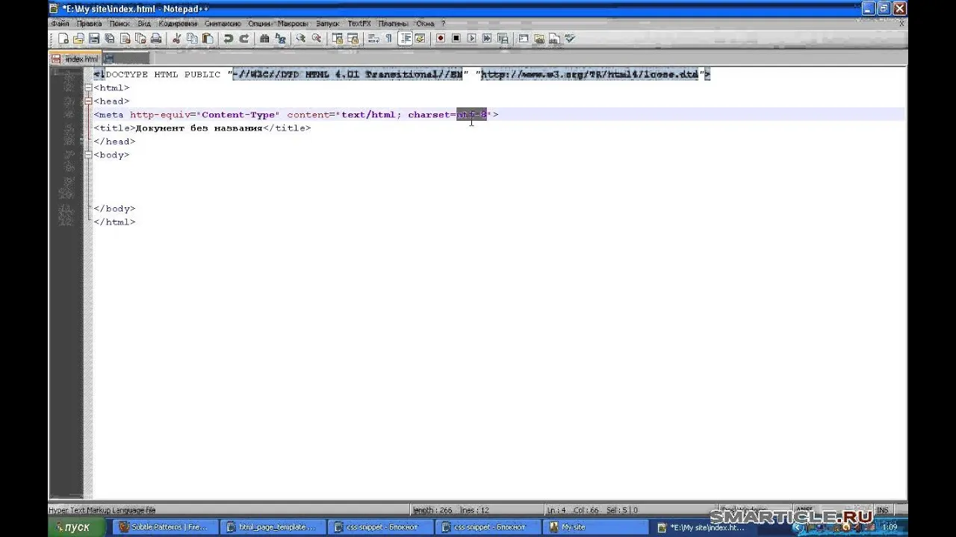
Task: Switch to html_page_template taskbar window
Action: click(274, 527)
